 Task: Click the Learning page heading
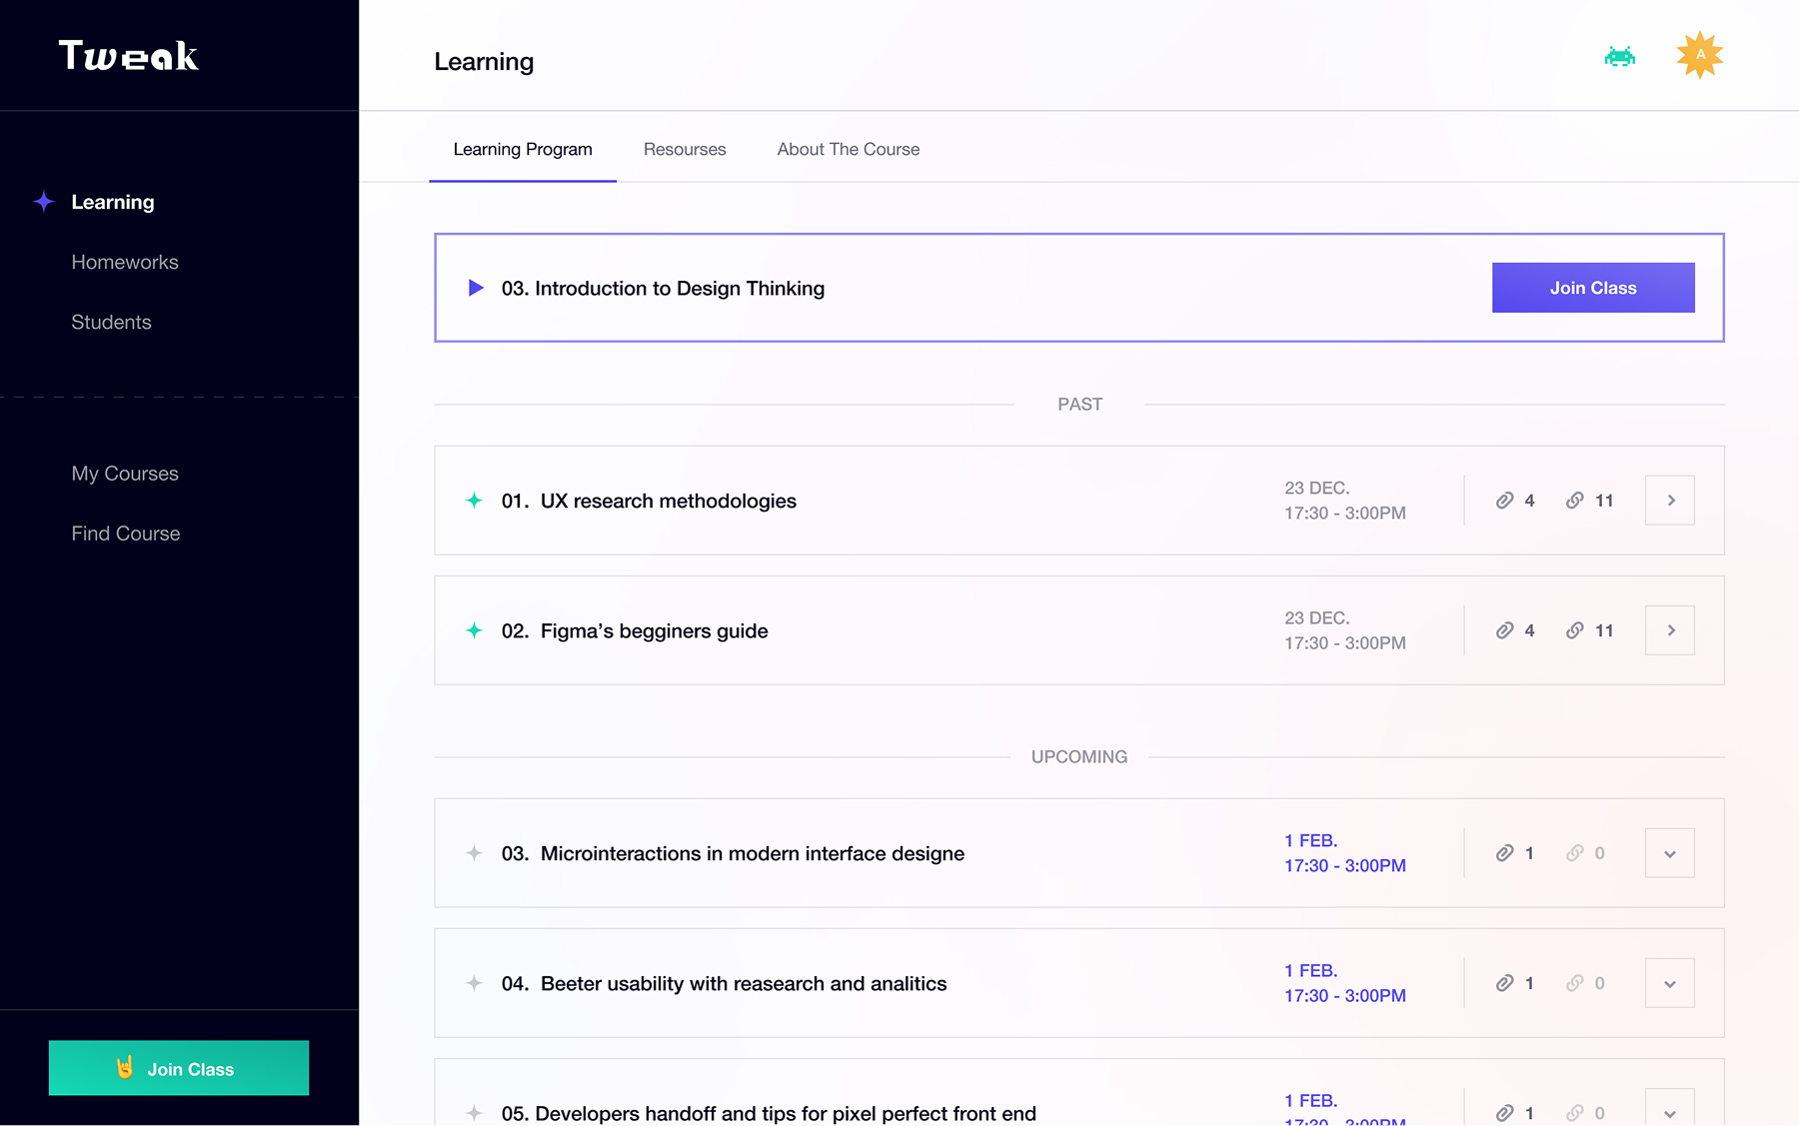(484, 62)
